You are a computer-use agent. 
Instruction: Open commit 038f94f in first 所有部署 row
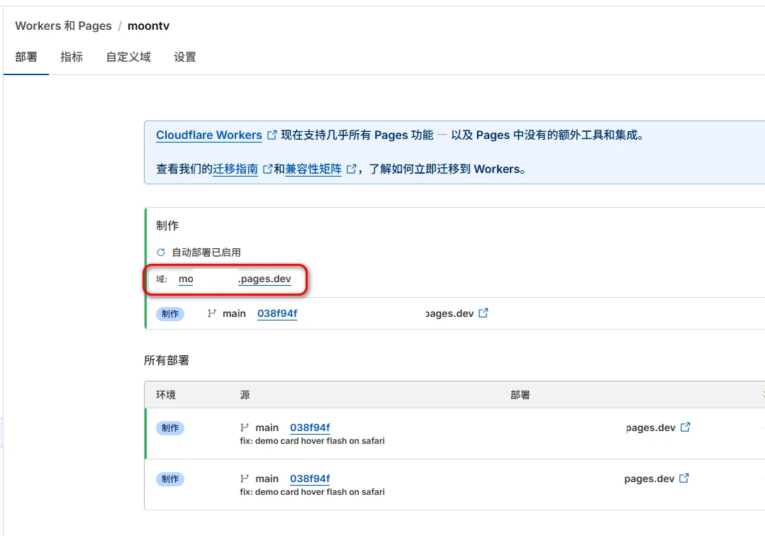310,428
